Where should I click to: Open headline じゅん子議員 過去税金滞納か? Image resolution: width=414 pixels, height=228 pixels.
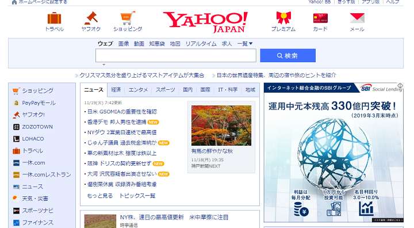(122, 143)
